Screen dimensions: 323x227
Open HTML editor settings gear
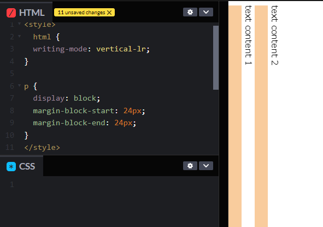190,12
